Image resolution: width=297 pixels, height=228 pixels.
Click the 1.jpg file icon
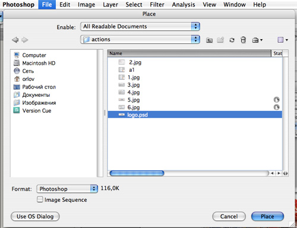point(122,77)
